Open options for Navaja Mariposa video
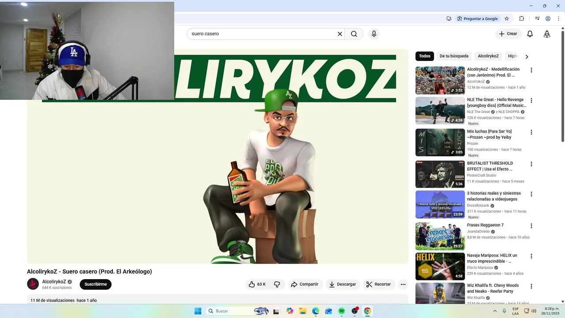Screen dimensions: 565x318 point(531,256)
